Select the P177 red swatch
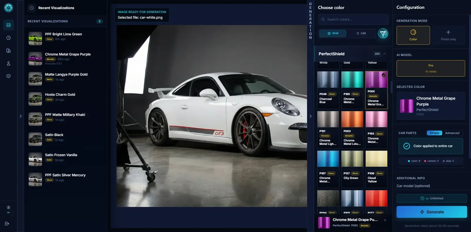The width and height of the screenshot is (471, 232). coord(376,202)
